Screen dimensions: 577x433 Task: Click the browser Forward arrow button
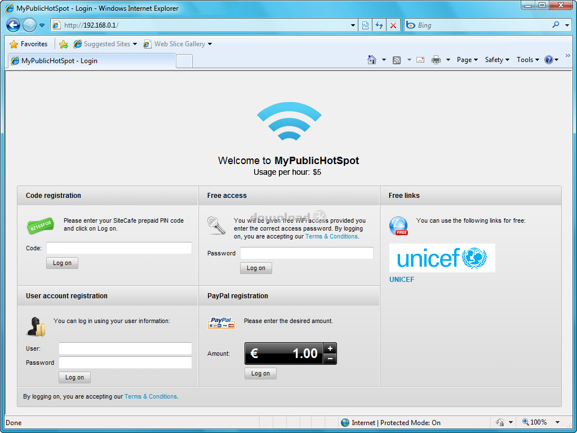coord(29,25)
